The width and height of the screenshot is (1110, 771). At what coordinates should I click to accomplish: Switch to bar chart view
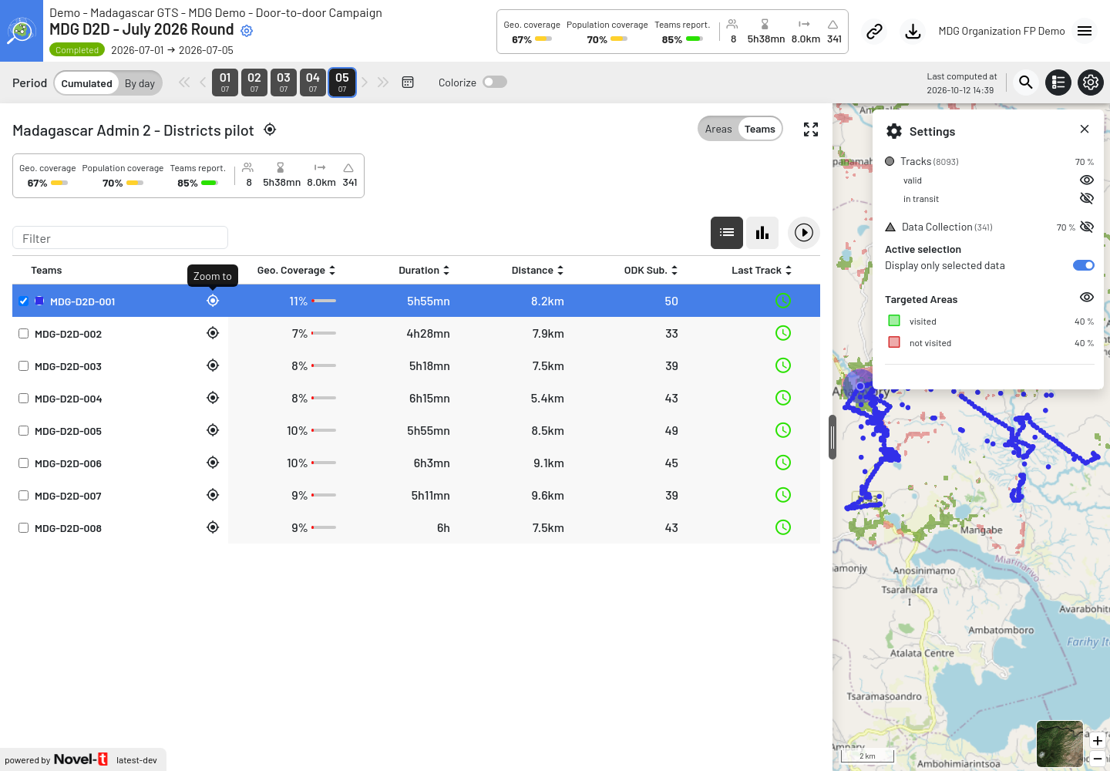762,233
